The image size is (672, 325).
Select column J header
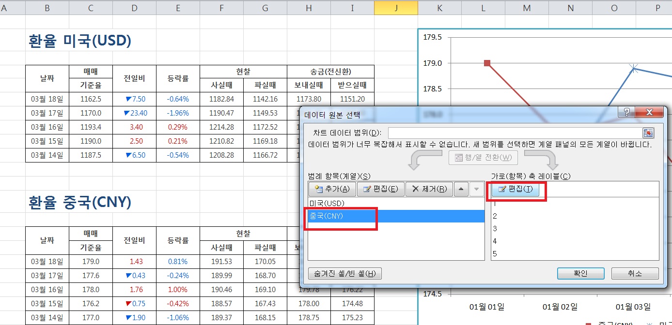coord(396,7)
